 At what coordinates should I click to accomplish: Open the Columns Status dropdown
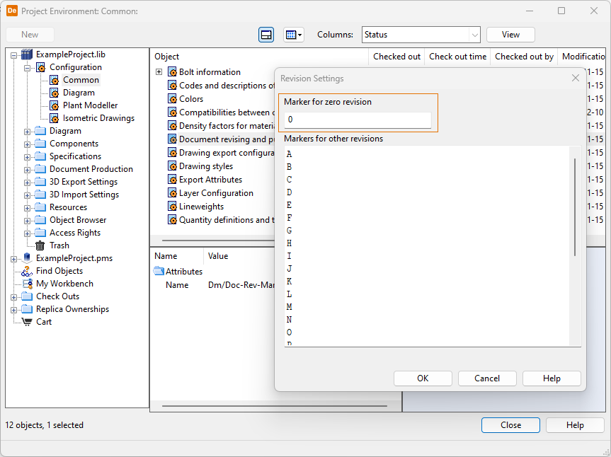click(x=474, y=35)
